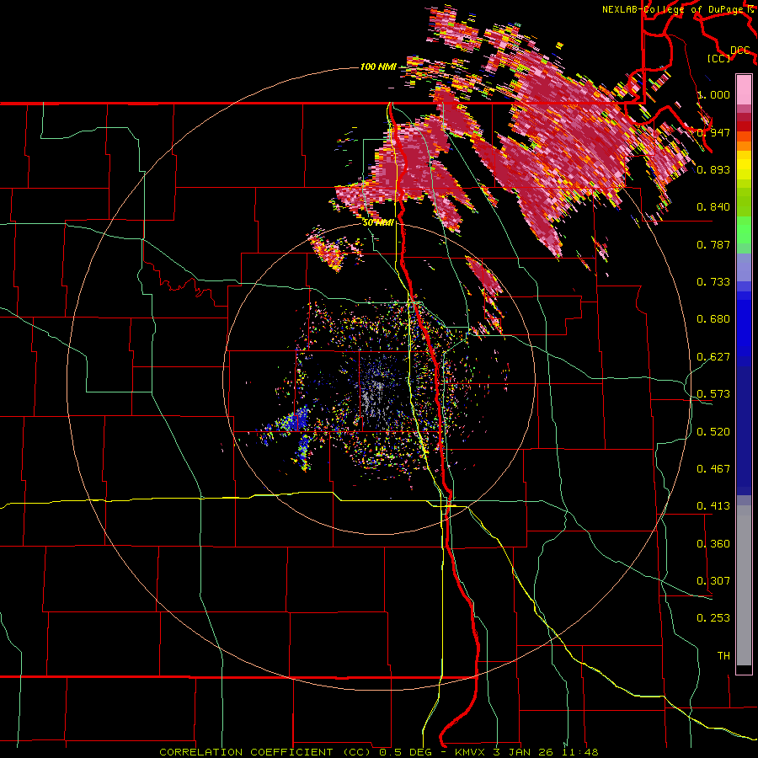The image size is (758, 758).
Task: Select the 0.253 legend value
Action: (x=713, y=618)
